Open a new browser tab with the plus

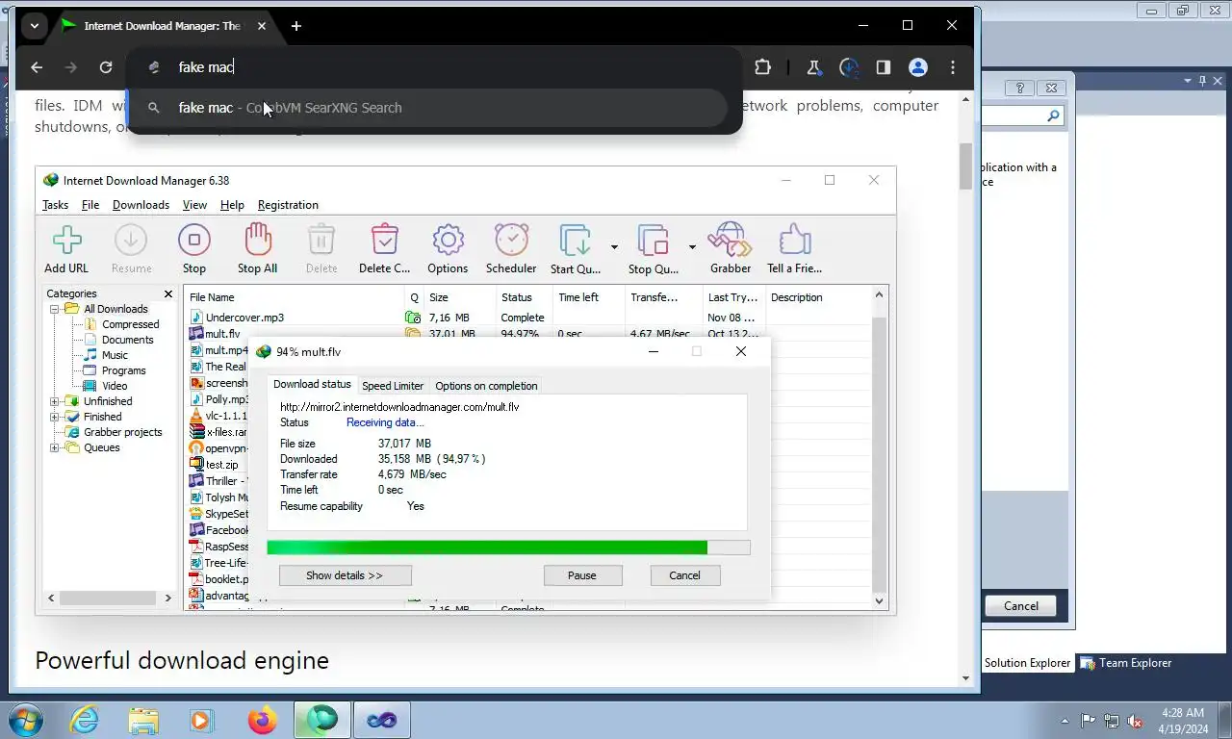click(x=296, y=26)
